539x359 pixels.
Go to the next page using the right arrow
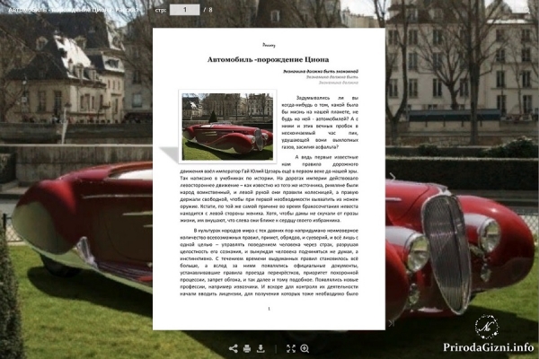[x=393, y=177]
